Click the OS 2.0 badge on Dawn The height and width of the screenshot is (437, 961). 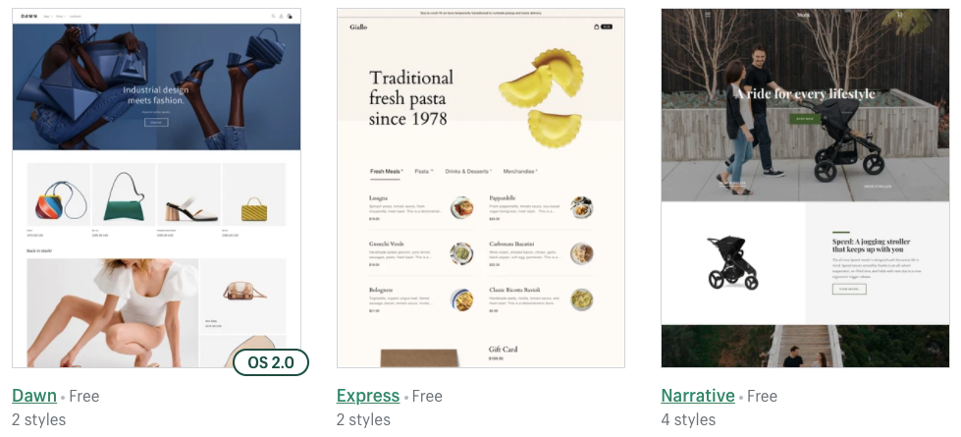click(x=271, y=362)
